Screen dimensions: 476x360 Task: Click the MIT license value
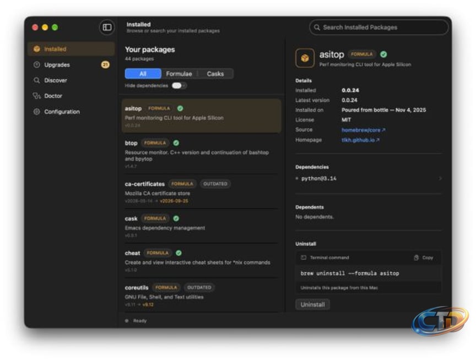coord(347,120)
